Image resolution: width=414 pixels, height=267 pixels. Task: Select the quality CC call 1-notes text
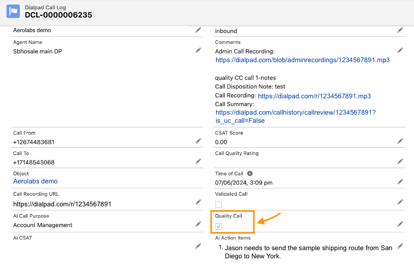(245, 78)
